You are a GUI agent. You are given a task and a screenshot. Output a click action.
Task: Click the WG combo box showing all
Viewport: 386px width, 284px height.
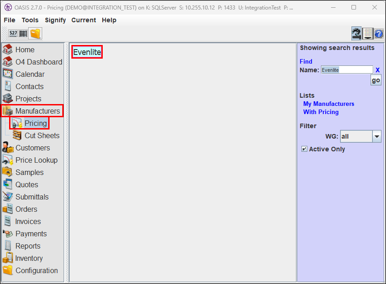pos(361,136)
